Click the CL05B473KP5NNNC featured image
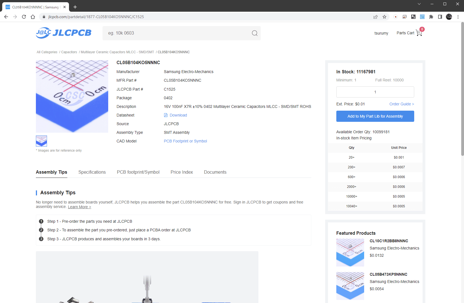 350,286
